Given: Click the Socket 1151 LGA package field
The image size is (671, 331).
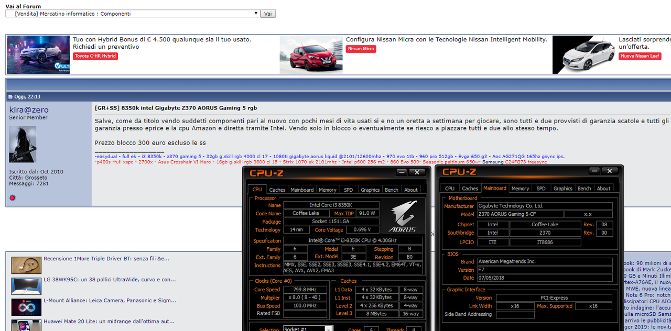Looking at the screenshot, I should (x=331, y=222).
